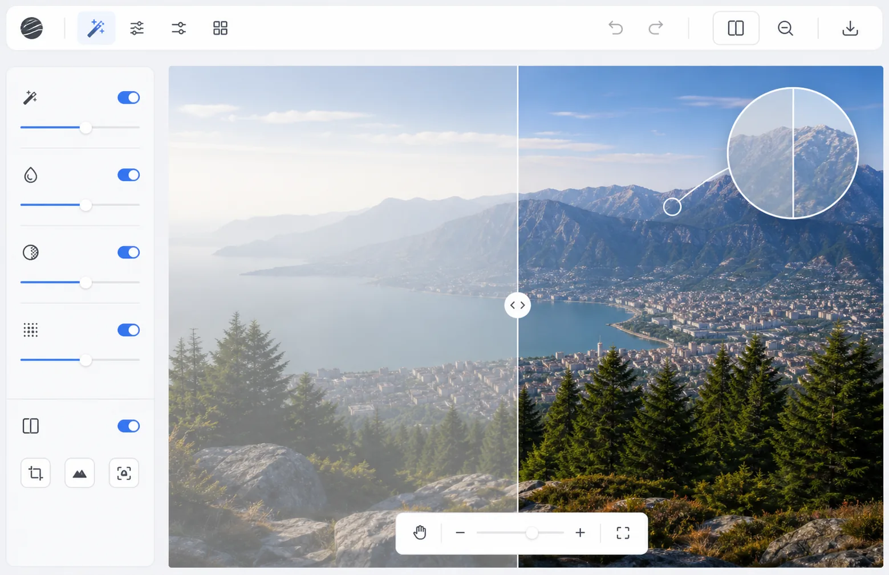Image resolution: width=889 pixels, height=575 pixels.
Task: Fit image to screen with fullscreen icon
Action: click(x=623, y=533)
